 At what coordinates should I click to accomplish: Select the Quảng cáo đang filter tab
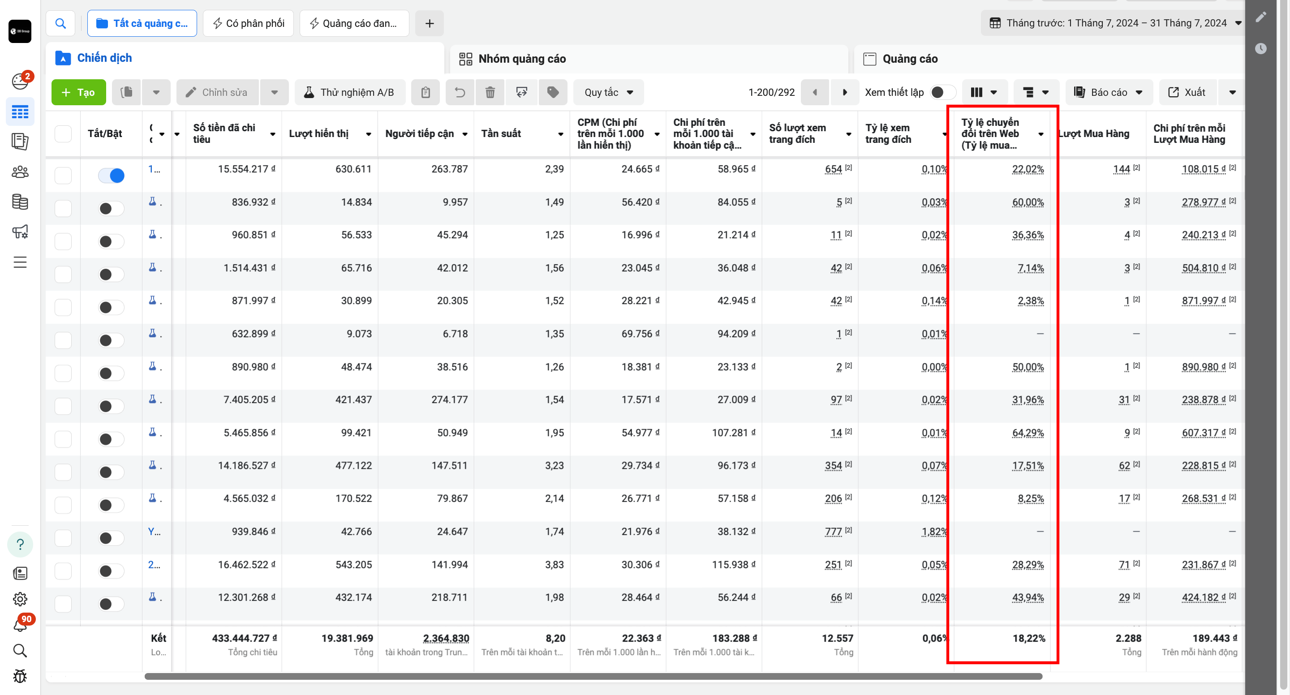(354, 23)
